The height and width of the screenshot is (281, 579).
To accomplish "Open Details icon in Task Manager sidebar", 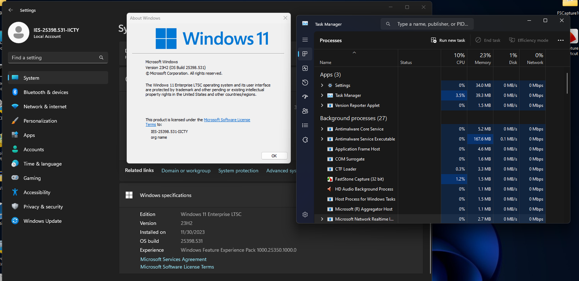I will click(305, 126).
